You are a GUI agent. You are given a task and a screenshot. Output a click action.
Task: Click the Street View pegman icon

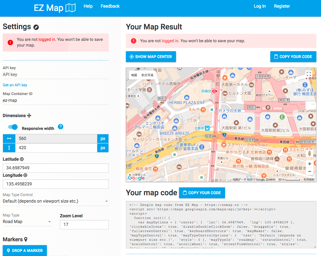pos(310,153)
